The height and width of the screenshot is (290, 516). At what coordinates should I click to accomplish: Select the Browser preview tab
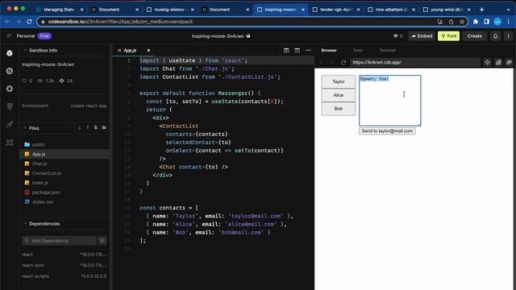[x=329, y=50]
